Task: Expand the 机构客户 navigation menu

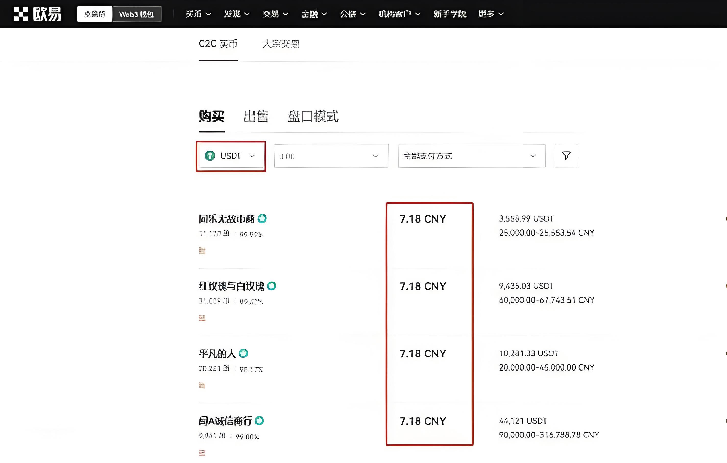Action: coord(400,14)
